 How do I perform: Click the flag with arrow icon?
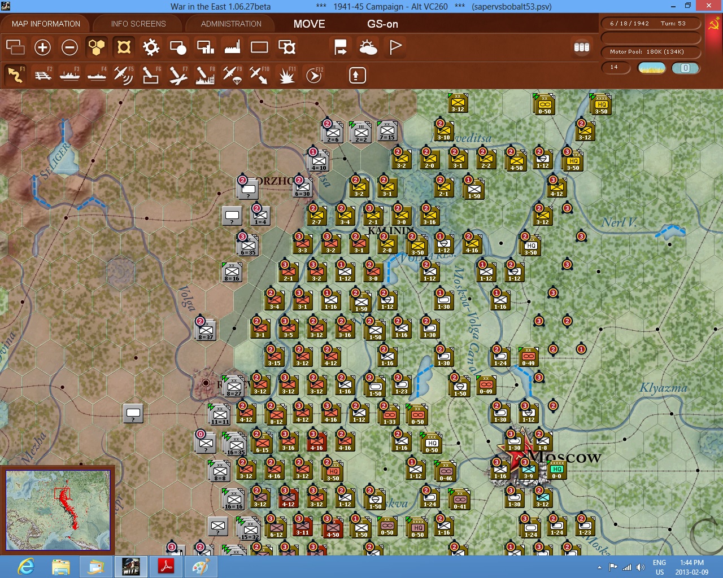coord(341,47)
